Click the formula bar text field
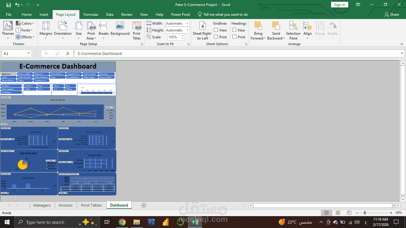 pos(237,53)
